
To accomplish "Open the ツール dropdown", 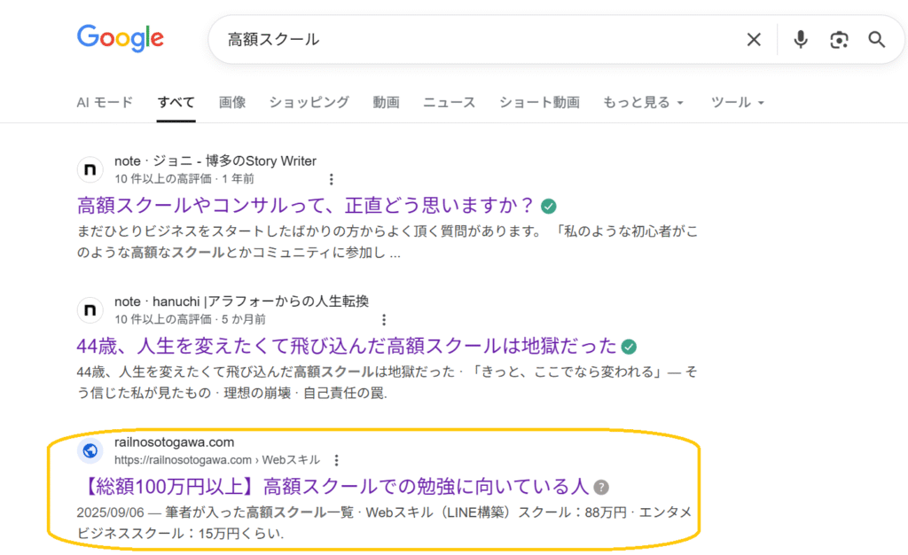I will 737,102.
